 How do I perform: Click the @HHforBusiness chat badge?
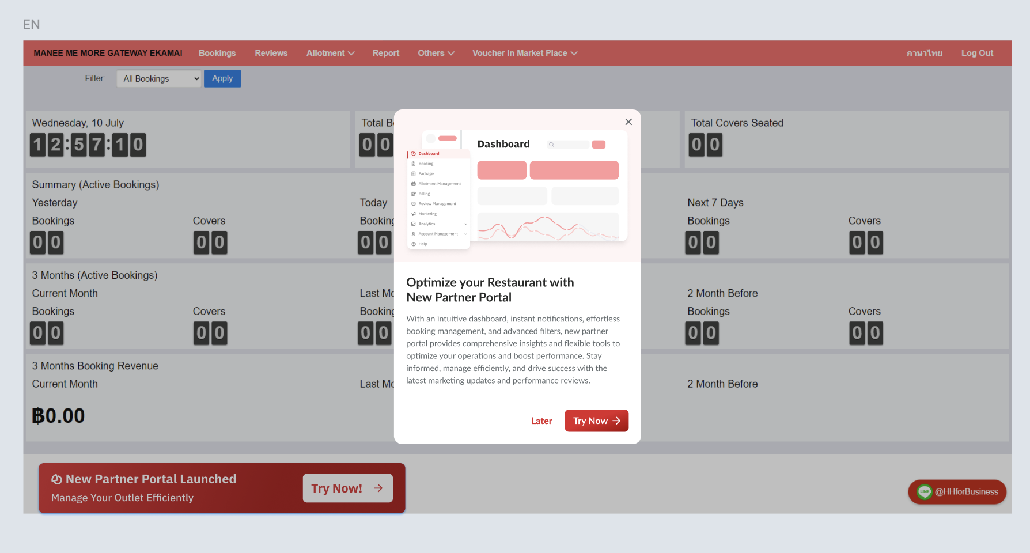click(x=965, y=492)
